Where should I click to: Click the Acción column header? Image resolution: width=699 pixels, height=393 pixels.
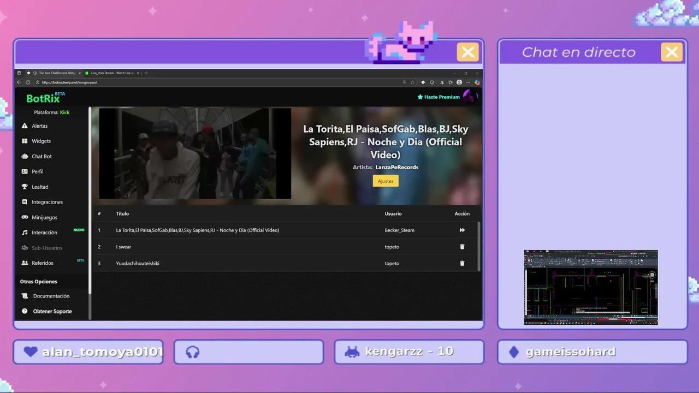[x=462, y=213]
